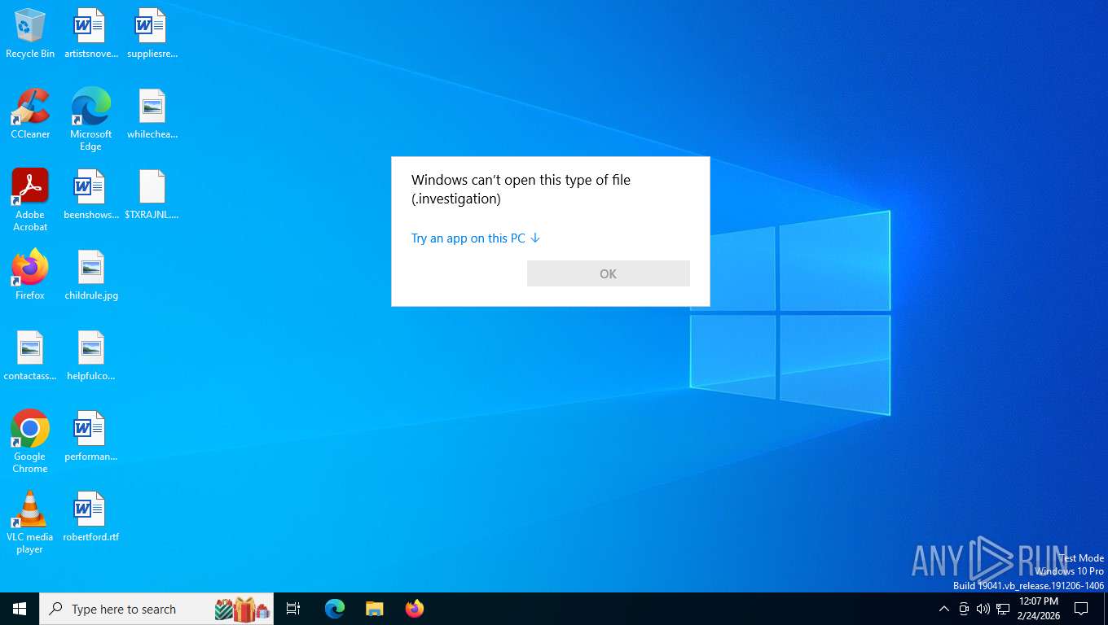This screenshot has width=1108, height=625.
Task: Select the Firefox desktop shortcut
Action: [30, 275]
